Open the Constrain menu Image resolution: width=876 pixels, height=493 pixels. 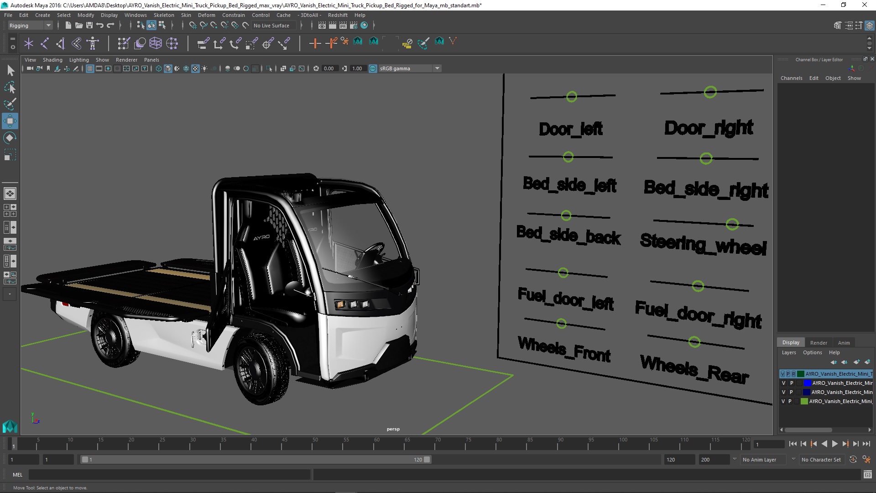tap(234, 15)
